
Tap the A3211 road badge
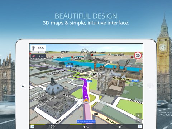(69, 66)
